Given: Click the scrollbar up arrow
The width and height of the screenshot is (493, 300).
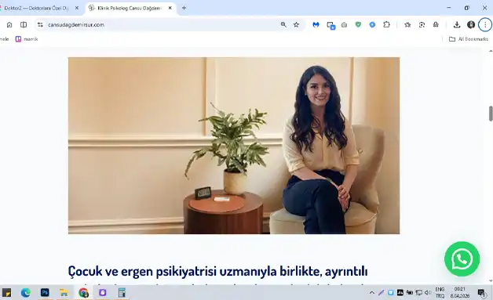Looking at the screenshot, I should pyautogui.click(x=491, y=51).
